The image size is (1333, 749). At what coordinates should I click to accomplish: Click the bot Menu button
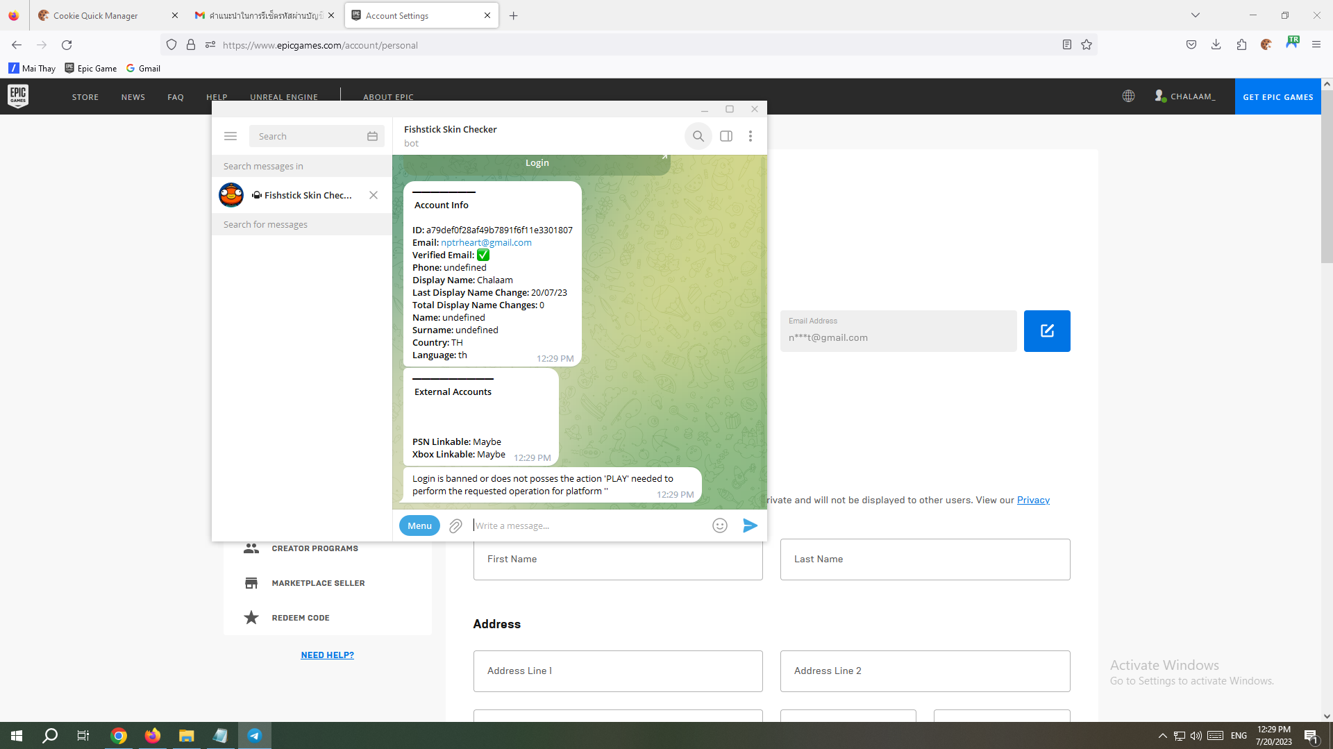[419, 525]
